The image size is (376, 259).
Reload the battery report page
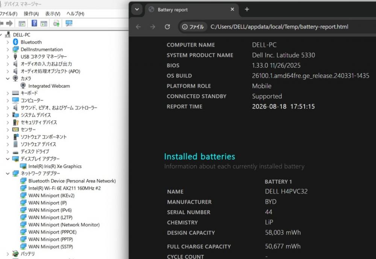[167, 27]
